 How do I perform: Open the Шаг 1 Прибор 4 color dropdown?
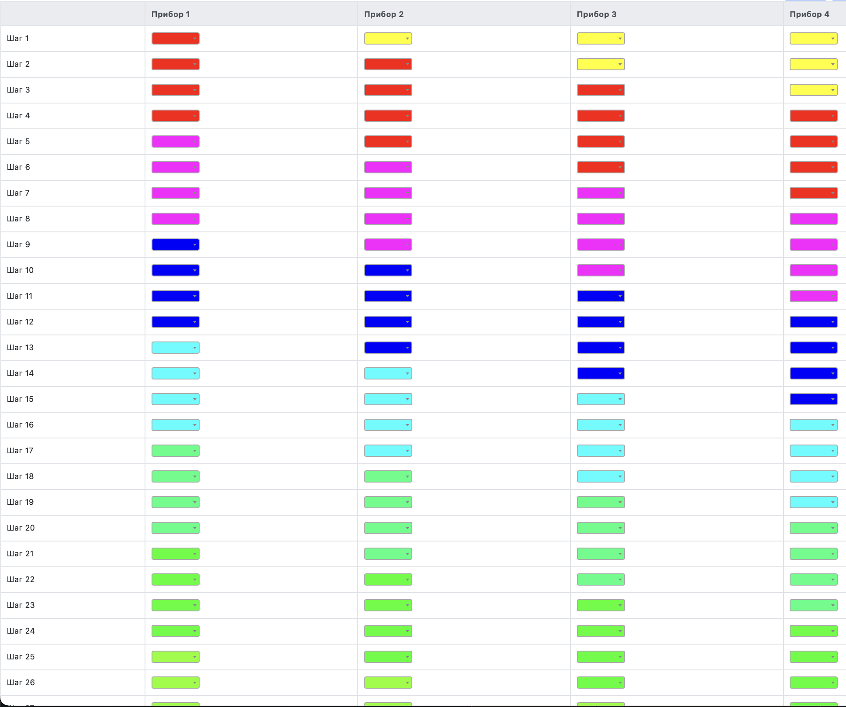[x=814, y=38]
